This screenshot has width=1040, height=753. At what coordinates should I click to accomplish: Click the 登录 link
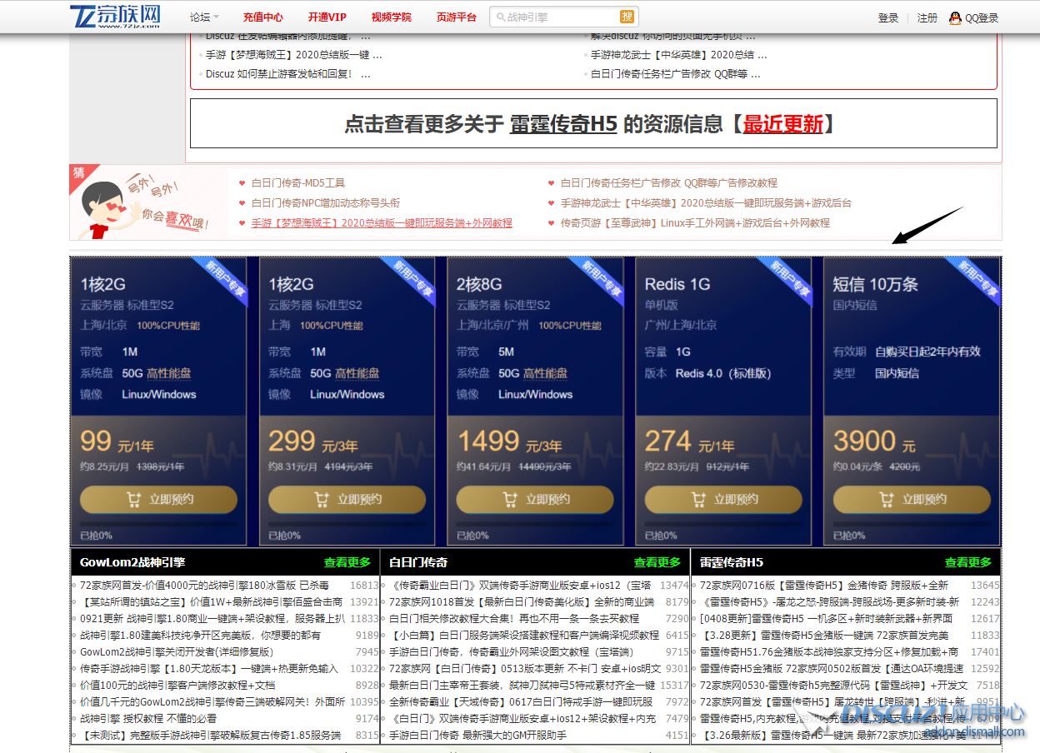click(x=887, y=17)
